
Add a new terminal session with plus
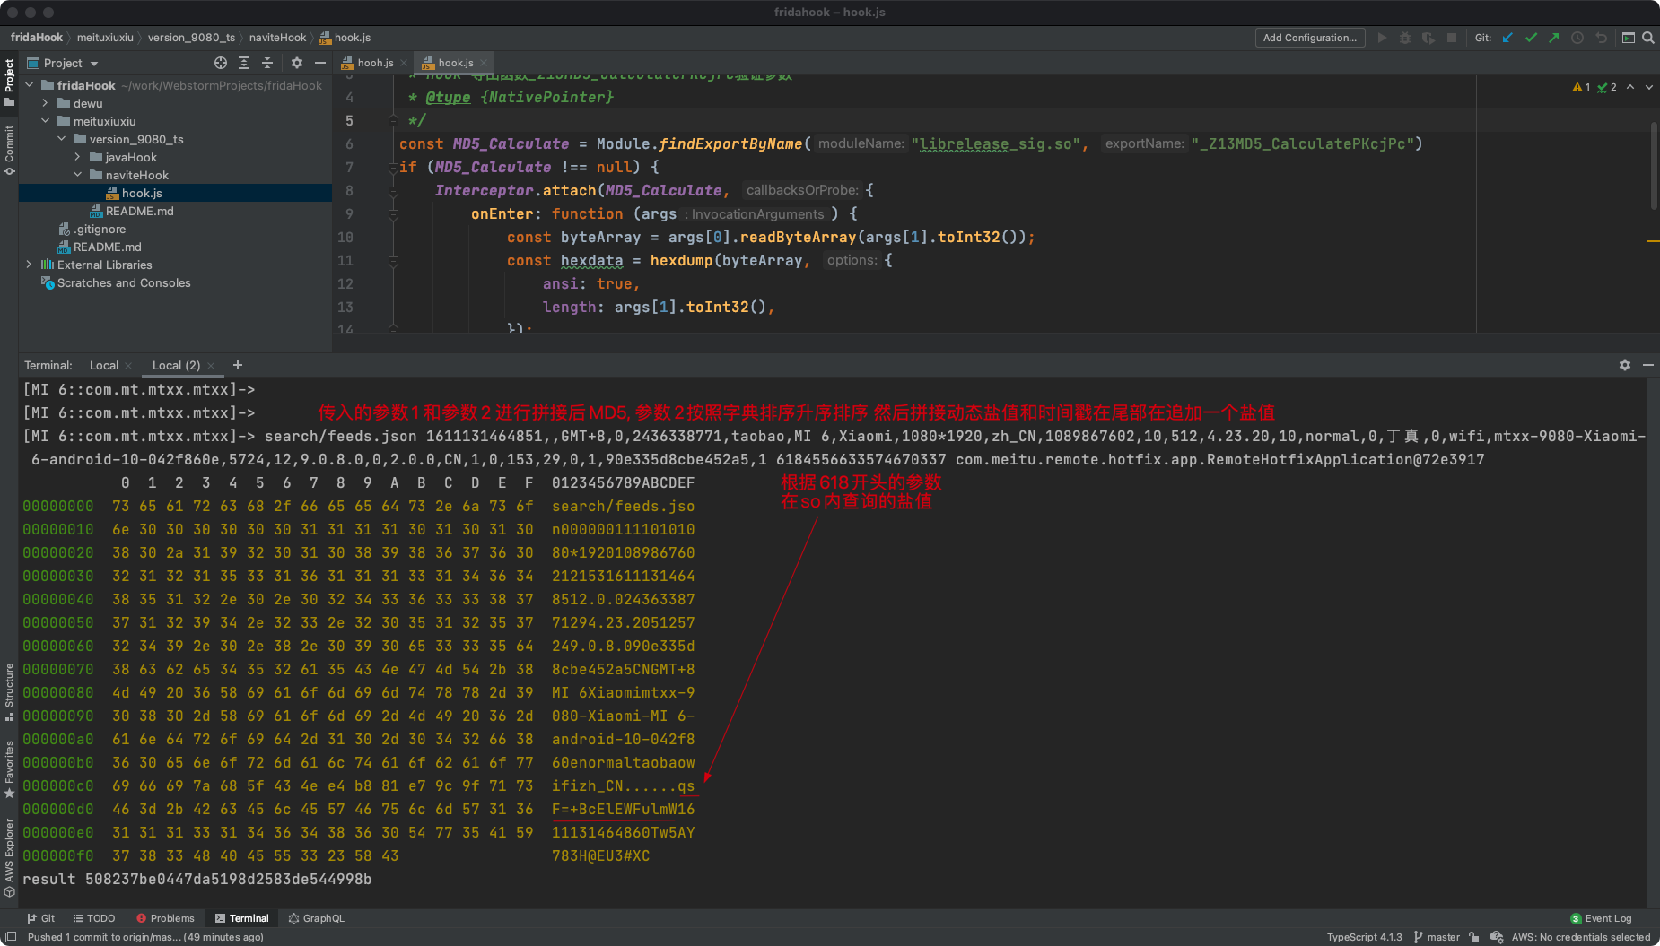(x=238, y=365)
